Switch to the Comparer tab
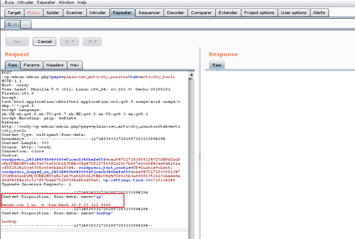Viewport: 355px width, 239px height. point(201,13)
